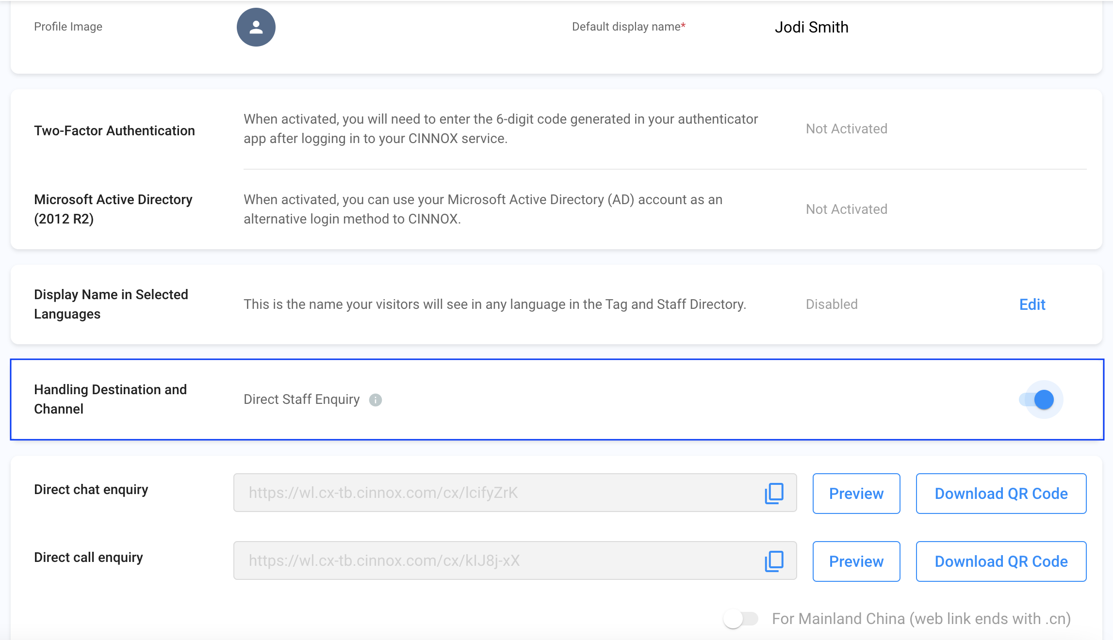Click Handling Destination and Channel heading

point(110,400)
